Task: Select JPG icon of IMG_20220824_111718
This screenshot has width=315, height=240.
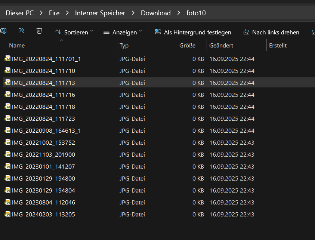Action: click(x=7, y=106)
